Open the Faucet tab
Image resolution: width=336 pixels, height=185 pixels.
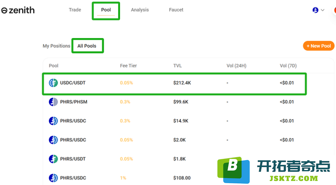176,10
